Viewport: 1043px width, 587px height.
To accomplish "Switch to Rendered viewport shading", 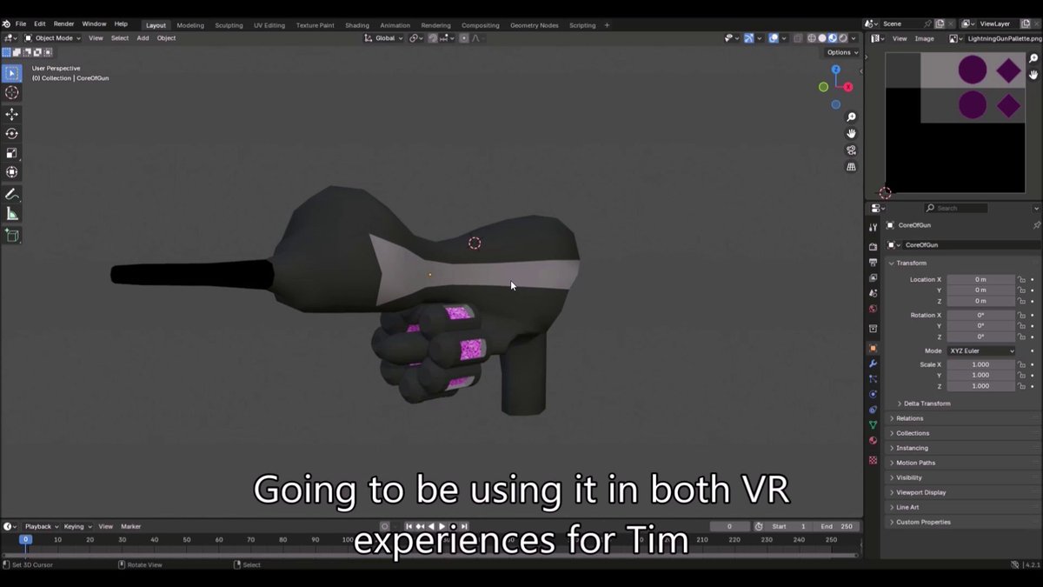I will [843, 37].
